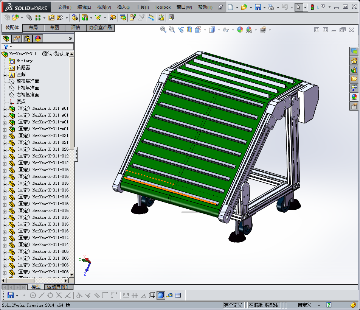Click the Save icon in title toolbar
This screenshot has height=310, width=360.
pos(258,7)
